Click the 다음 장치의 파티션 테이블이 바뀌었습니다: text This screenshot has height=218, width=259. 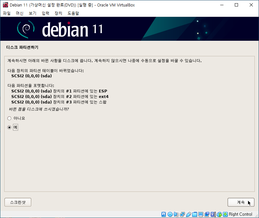(x=46, y=71)
